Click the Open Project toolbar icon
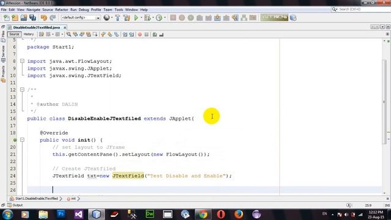 (24, 18)
